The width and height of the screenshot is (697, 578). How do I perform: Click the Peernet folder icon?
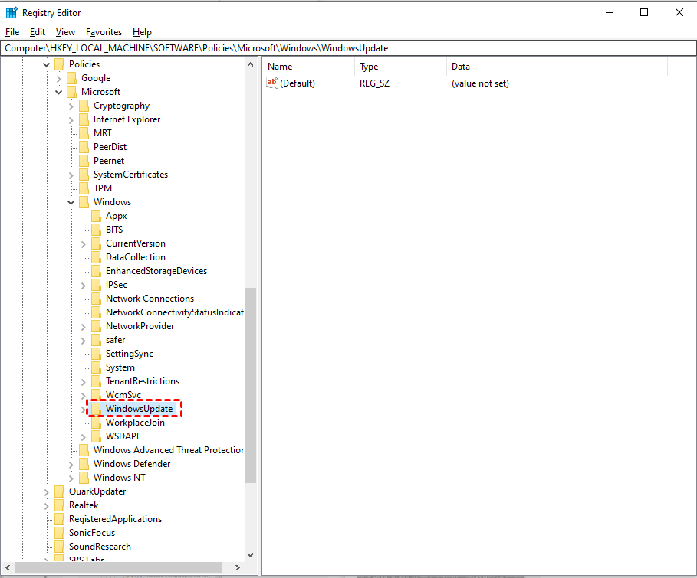pyautogui.click(x=84, y=161)
